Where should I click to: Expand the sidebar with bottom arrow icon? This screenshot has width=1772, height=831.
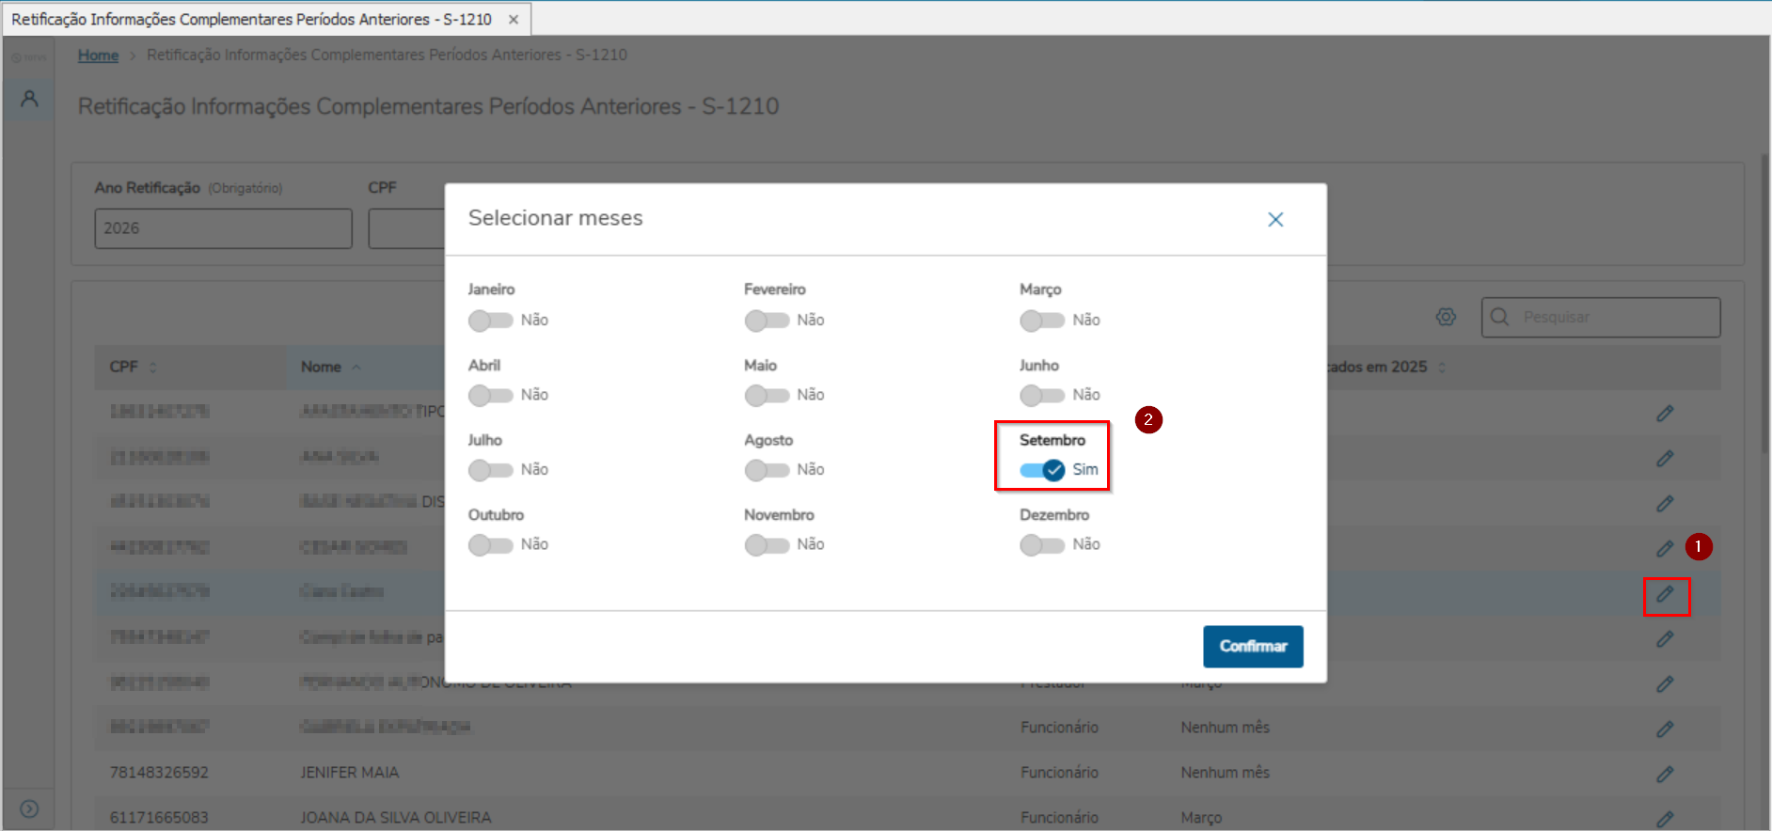tap(29, 808)
